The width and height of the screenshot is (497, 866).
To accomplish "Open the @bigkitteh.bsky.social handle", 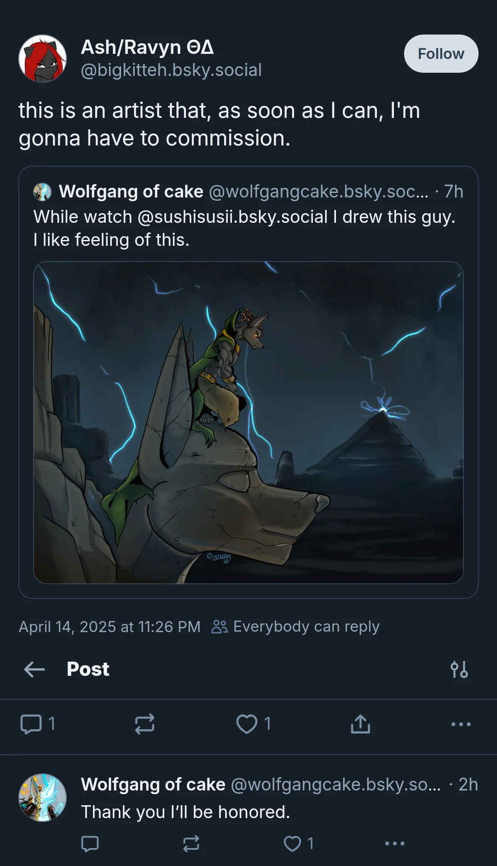I will click(171, 70).
